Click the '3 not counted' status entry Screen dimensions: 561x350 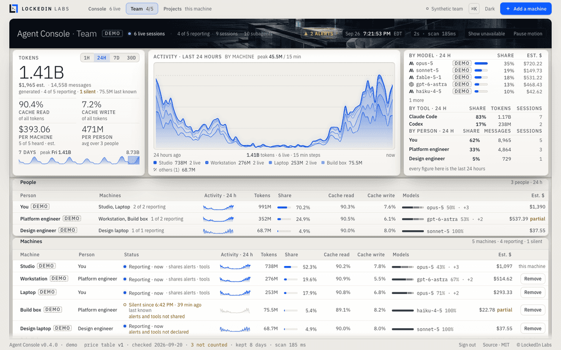[x=209, y=345]
